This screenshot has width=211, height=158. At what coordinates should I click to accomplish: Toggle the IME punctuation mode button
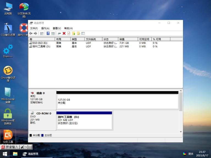pos(26,147)
